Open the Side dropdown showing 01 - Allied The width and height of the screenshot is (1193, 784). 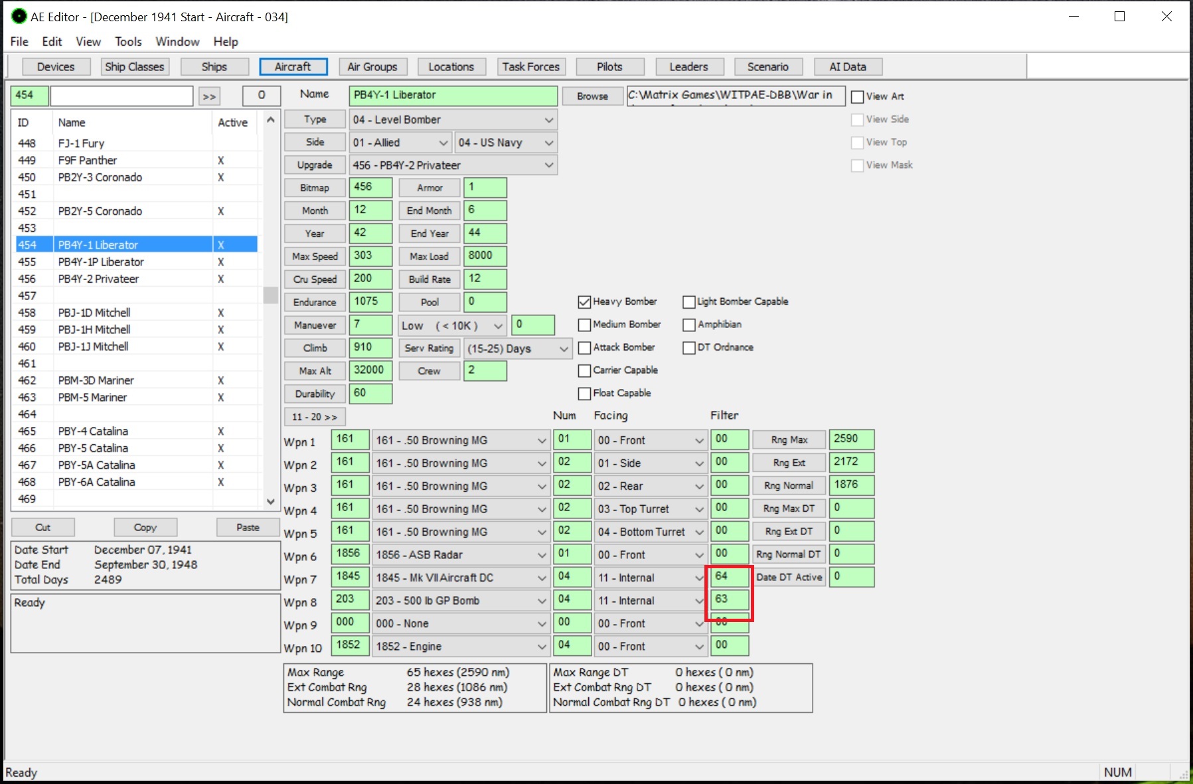tap(400, 143)
